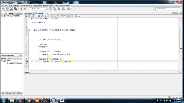Viewport: 184px width, 103px height.
Task: Open the default config combo box
Action: point(38,9)
